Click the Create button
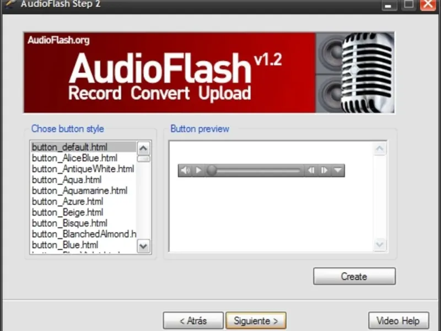This screenshot has height=331, width=441. tap(354, 276)
